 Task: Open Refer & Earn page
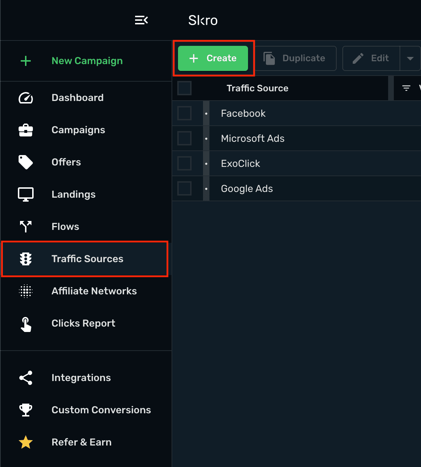point(86,442)
